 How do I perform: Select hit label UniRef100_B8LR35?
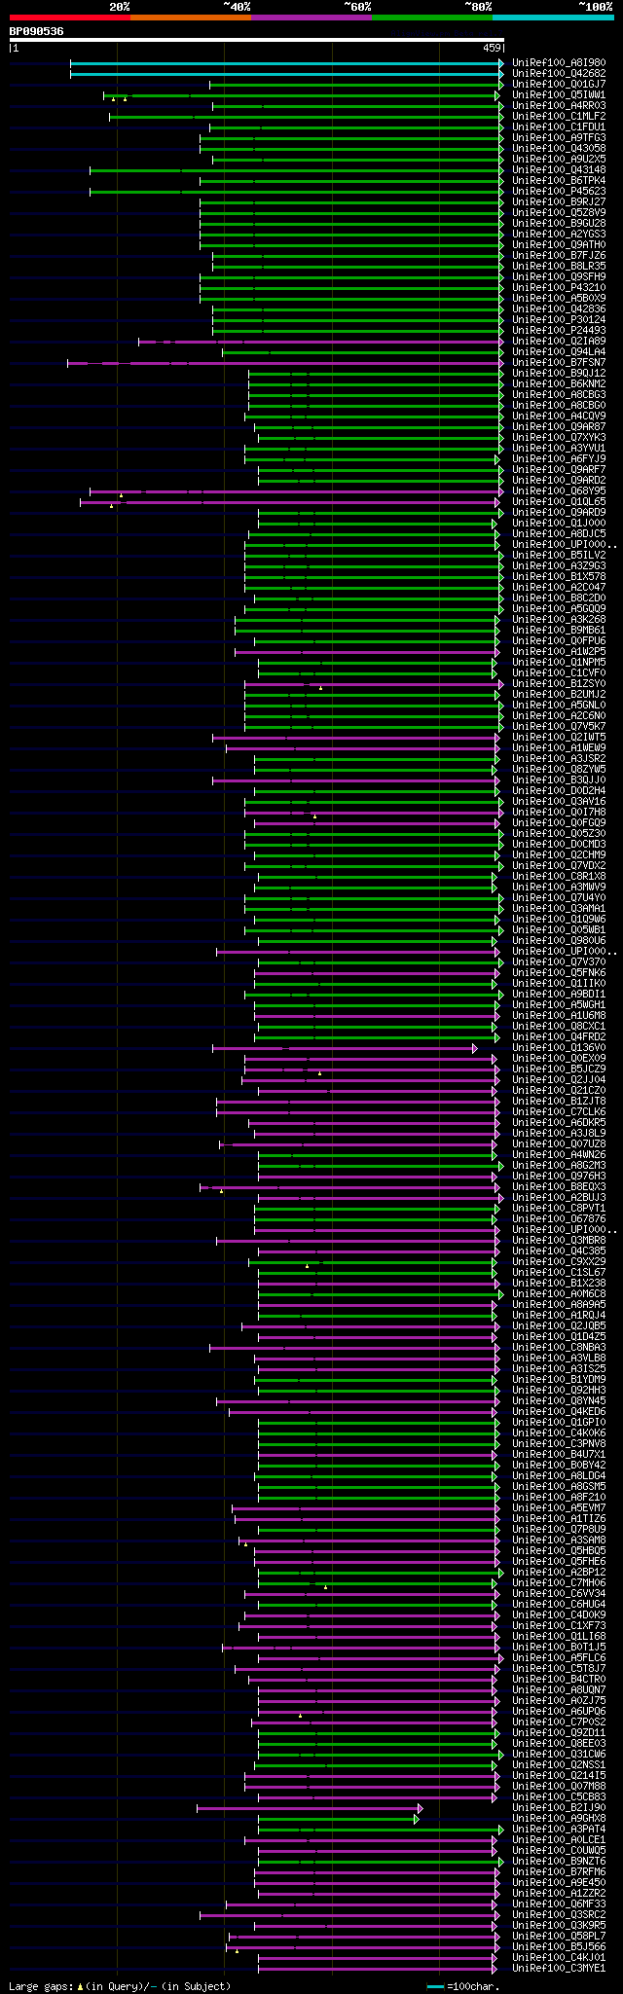(559, 266)
